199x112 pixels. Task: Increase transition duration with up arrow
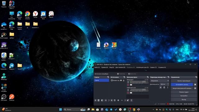tap(168, 84)
